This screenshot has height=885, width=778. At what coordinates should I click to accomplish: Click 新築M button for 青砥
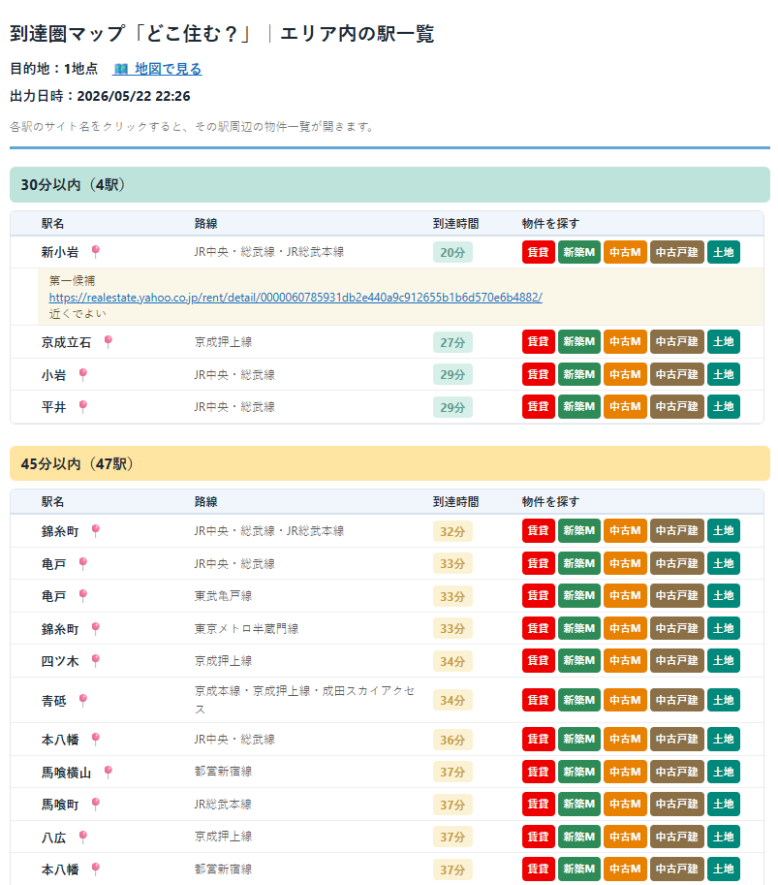click(x=578, y=700)
